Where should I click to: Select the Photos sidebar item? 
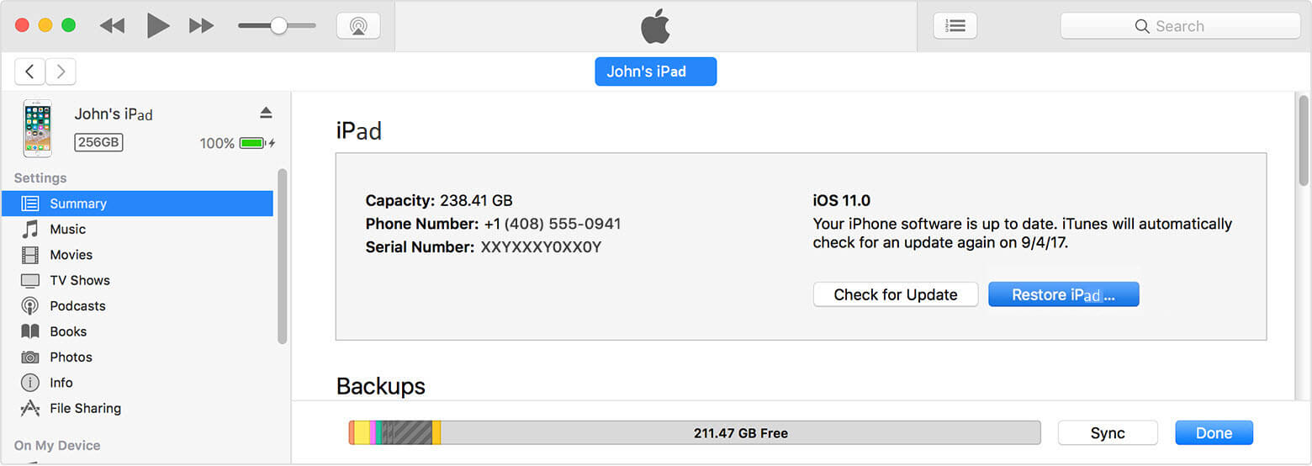click(71, 357)
